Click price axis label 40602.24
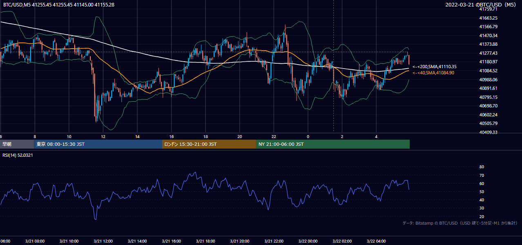Screen dimensions: 522x245 click(488, 115)
